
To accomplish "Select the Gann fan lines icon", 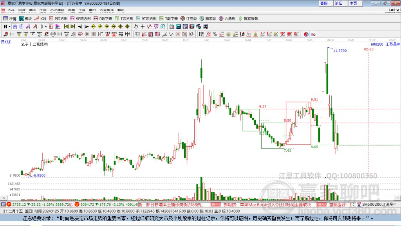I will click(144, 34).
